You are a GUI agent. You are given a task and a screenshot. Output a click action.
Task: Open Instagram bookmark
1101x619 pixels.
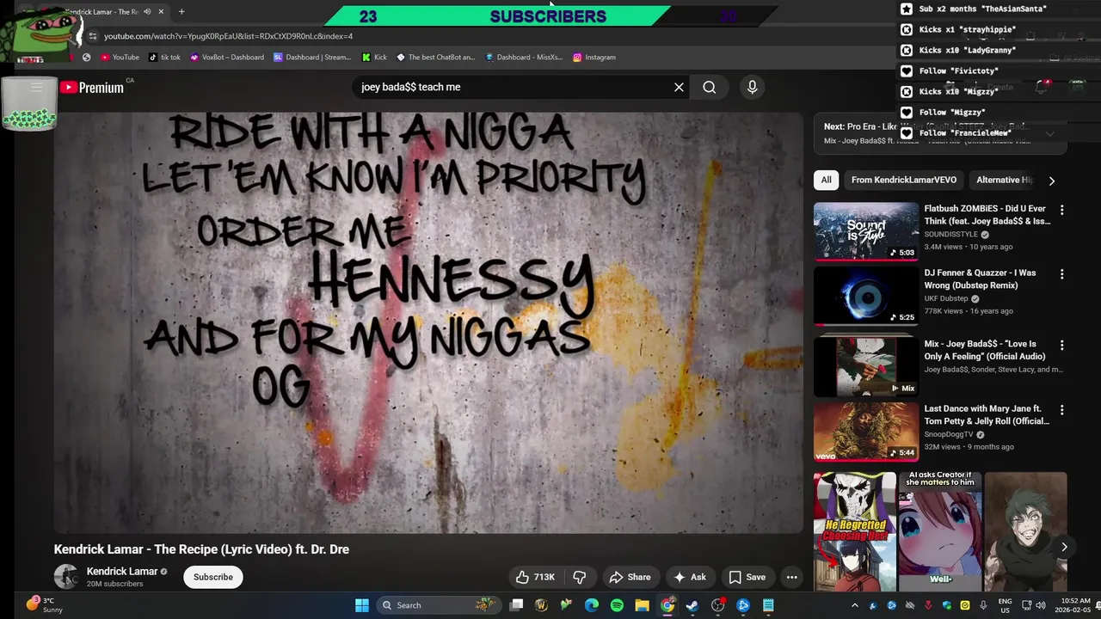[x=594, y=58]
